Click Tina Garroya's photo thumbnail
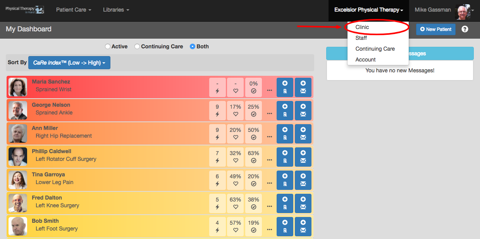The height and width of the screenshot is (239, 480). tap(18, 180)
